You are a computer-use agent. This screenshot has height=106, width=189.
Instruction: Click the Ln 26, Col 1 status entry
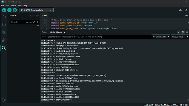[x=148, y=105]
